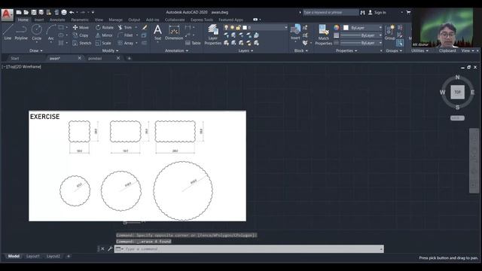Insert a Table
The width and height of the screenshot is (482, 271).
tap(193, 43)
